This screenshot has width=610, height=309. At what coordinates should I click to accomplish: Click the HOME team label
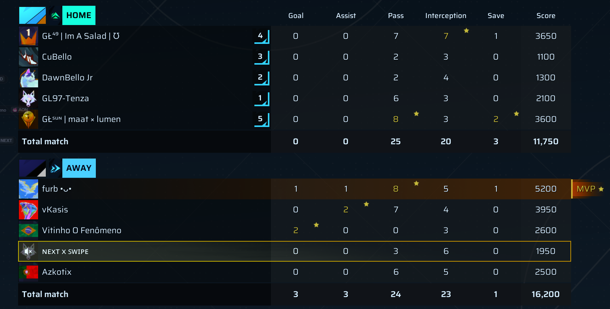click(79, 15)
